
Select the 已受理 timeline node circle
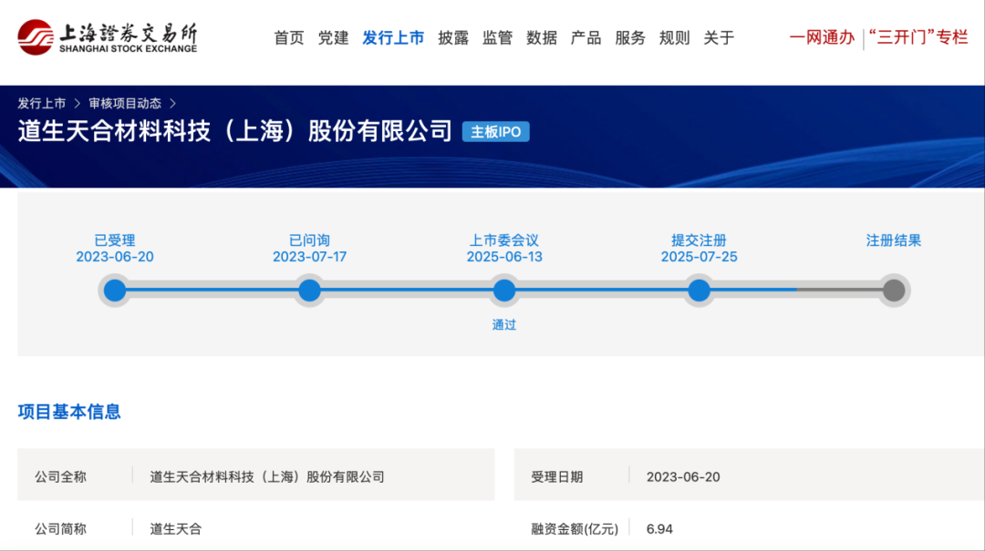[115, 291]
